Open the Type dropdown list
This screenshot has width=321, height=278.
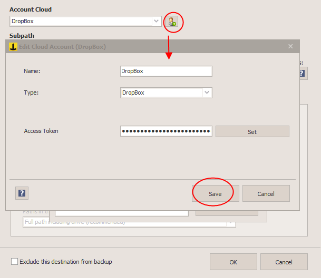click(207, 92)
